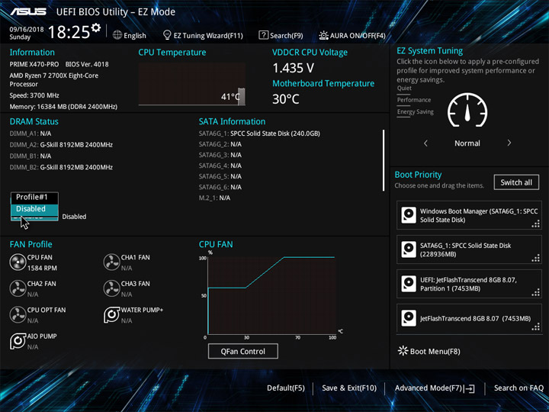Select UEFI JetFlashTranscend 8GB boot entry
The image size is (549, 412).
point(469,284)
